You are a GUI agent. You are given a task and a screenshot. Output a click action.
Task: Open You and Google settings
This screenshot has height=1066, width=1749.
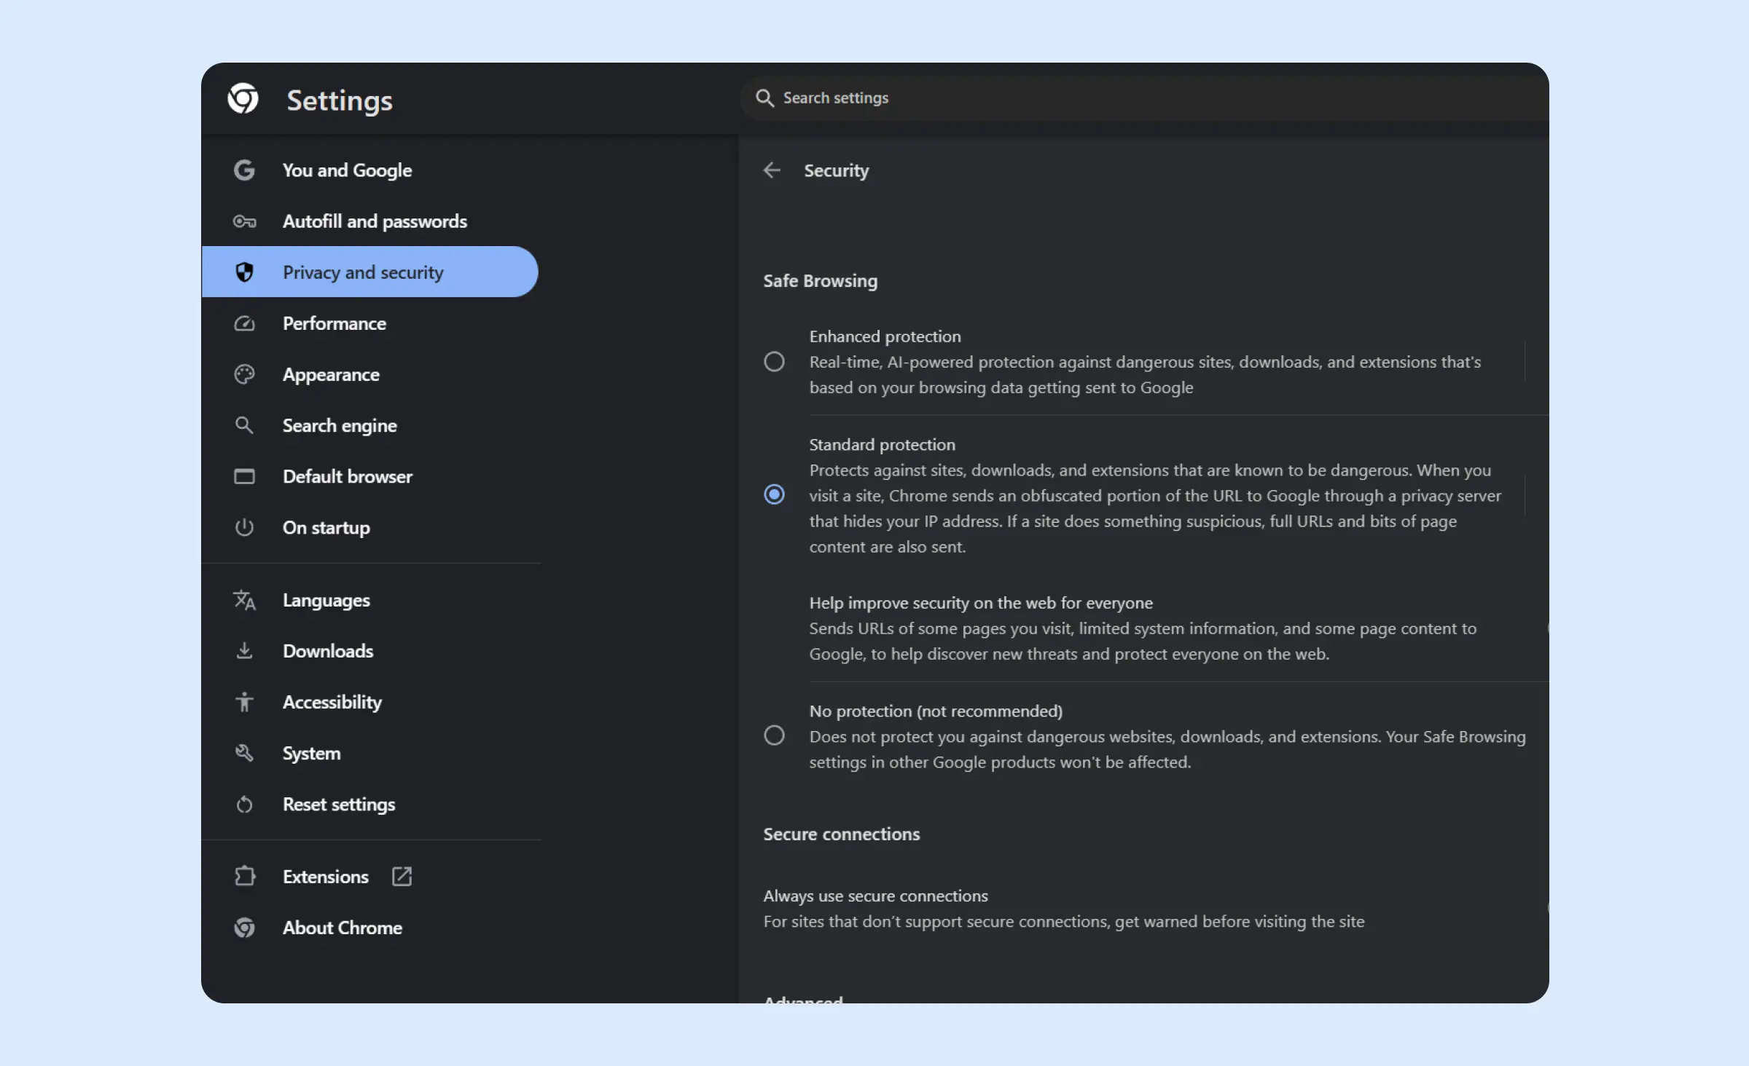(x=370, y=170)
